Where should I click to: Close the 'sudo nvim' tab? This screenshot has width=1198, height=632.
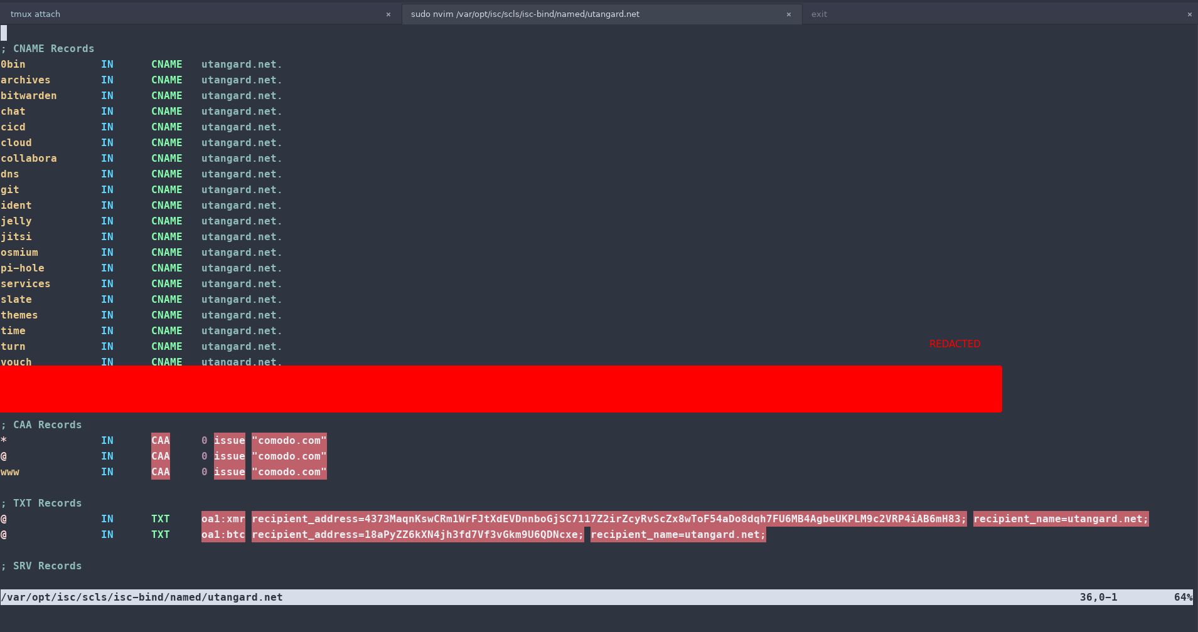[789, 14]
